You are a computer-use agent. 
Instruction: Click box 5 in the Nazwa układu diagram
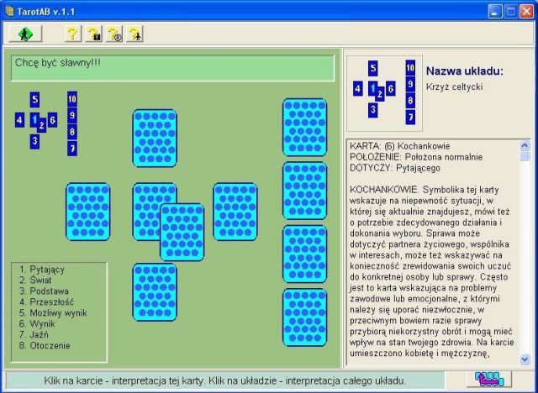click(373, 68)
